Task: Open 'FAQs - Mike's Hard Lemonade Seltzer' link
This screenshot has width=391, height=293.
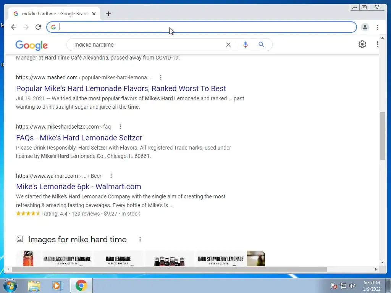Action: pyautogui.click(x=79, y=137)
